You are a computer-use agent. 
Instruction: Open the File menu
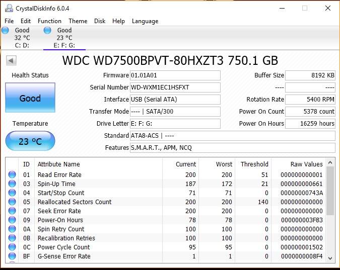click(x=9, y=21)
